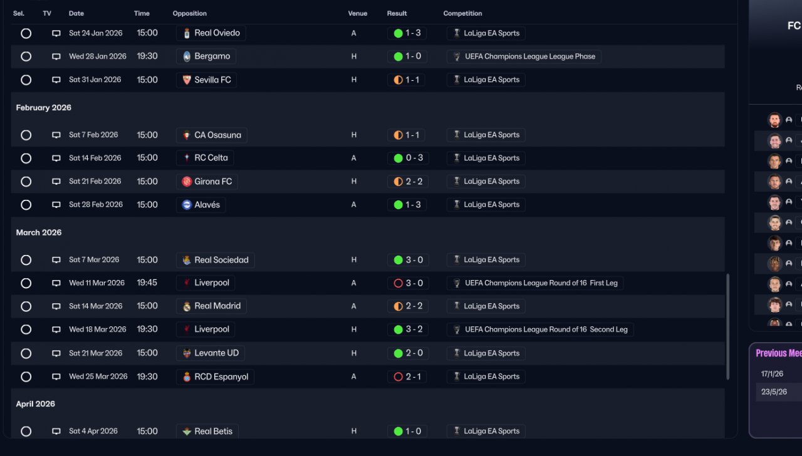The height and width of the screenshot is (456, 802).
Task: Click the Girona FC crest icon
Action: [186, 182]
